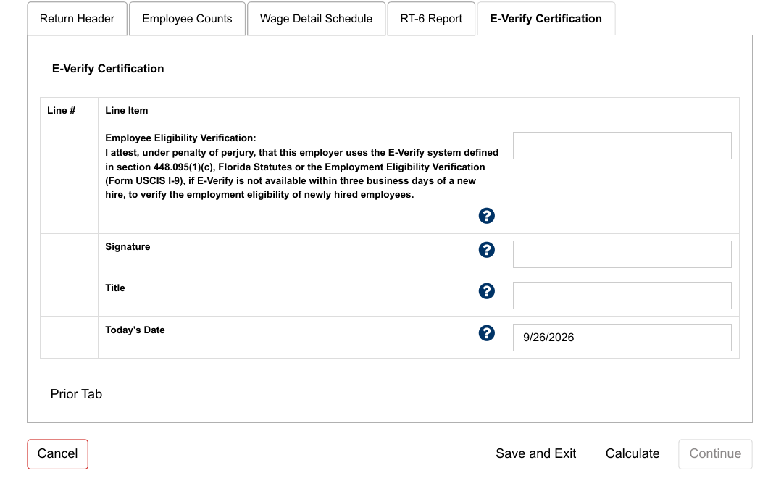The width and height of the screenshot is (768, 481).
Task: Click the "Today's Date" row label
Action: point(135,330)
